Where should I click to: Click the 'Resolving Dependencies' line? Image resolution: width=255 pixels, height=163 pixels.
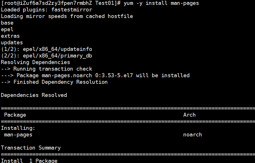[x=35, y=62]
